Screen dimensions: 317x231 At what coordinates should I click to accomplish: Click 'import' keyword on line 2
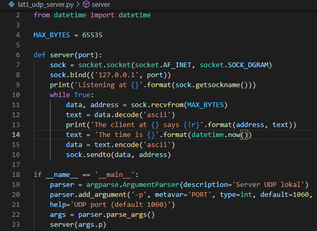pos(103,15)
